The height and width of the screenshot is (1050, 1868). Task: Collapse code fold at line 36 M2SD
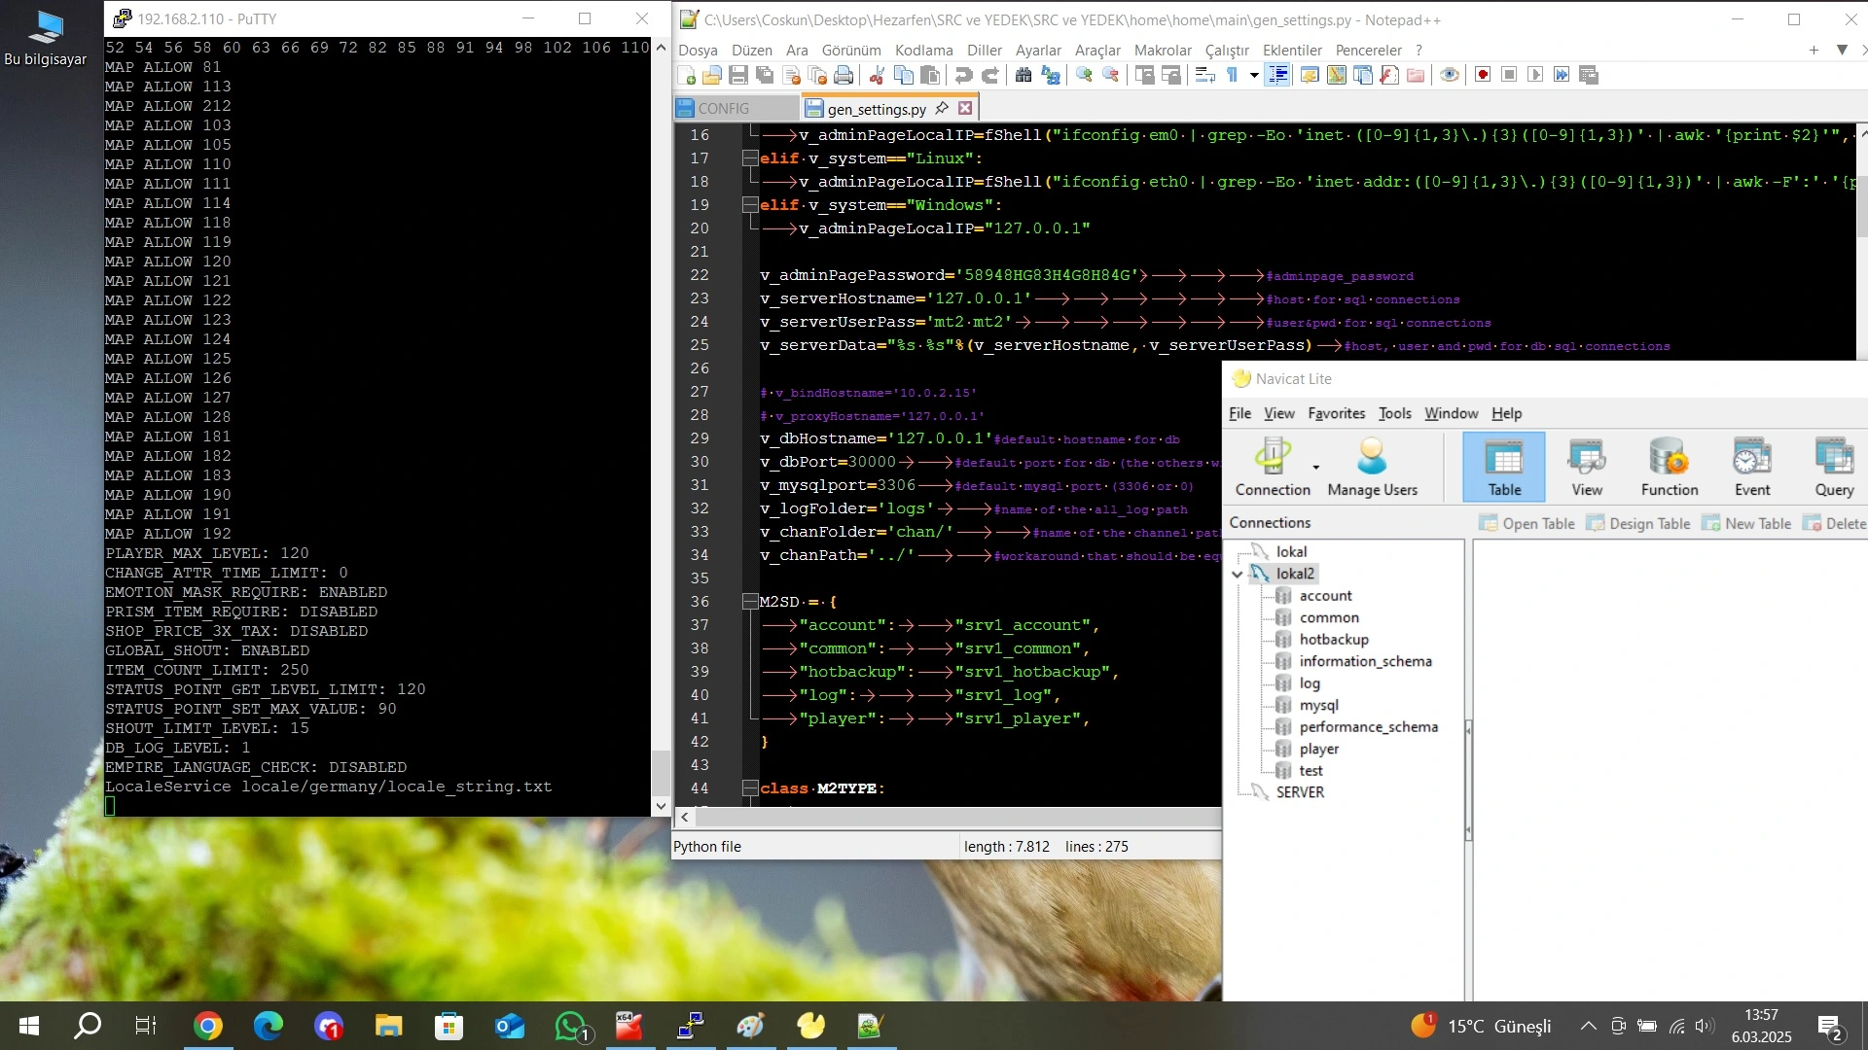coord(749,602)
